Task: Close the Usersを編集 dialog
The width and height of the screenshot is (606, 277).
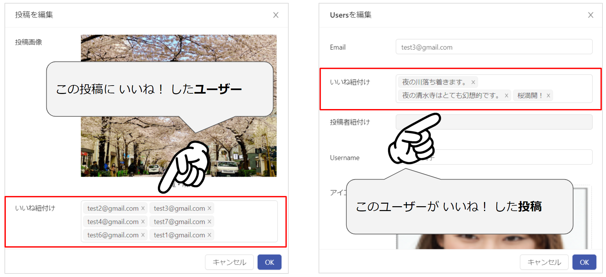Action: [x=591, y=15]
